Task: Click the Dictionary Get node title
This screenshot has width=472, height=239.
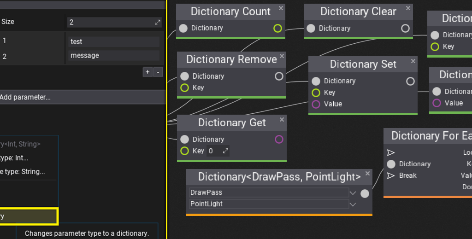Action: tap(232, 122)
